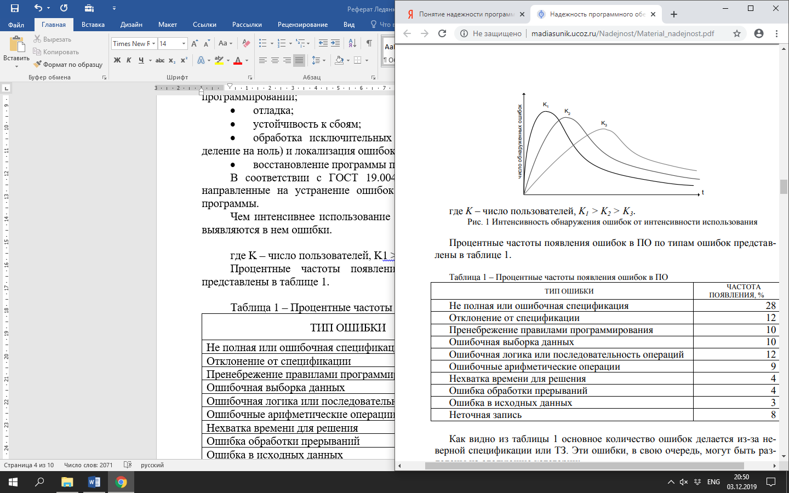Toggle italic formatting (К)
The height and width of the screenshot is (493, 789).
coord(129,60)
